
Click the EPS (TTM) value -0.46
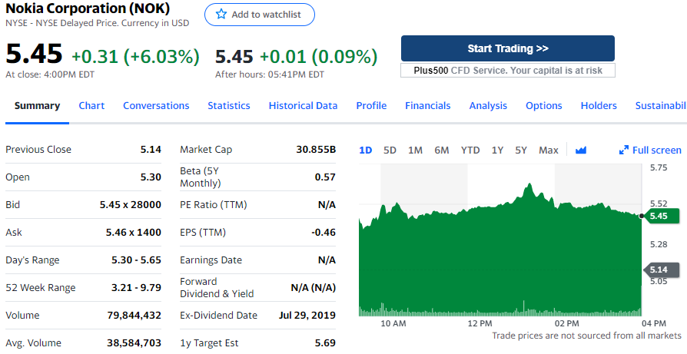[x=324, y=233]
